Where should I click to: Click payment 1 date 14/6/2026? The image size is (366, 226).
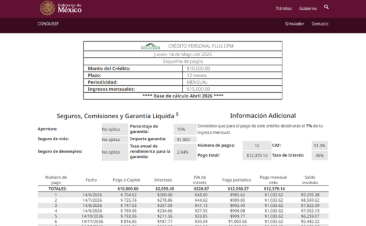click(x=92, y=195)
